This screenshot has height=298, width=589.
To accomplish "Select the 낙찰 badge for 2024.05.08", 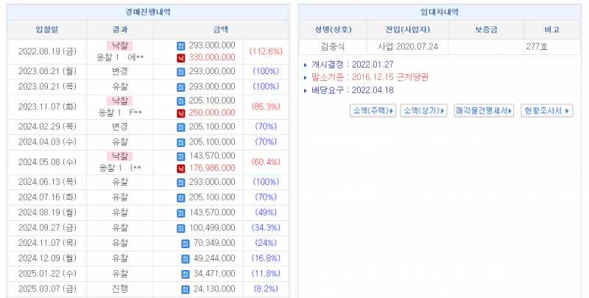I will 119,156.
